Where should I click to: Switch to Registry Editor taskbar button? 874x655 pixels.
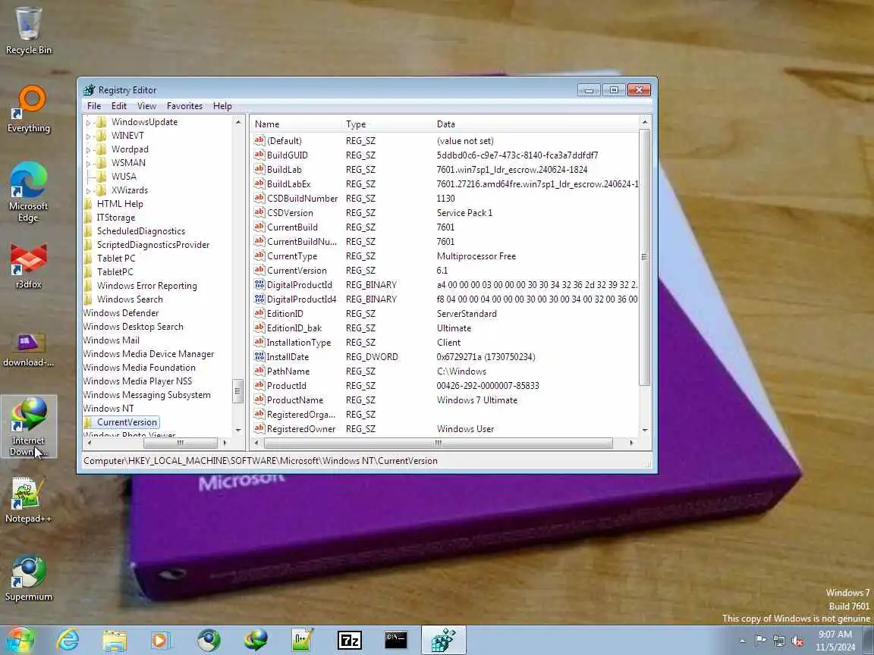click(x=444, y=640)
